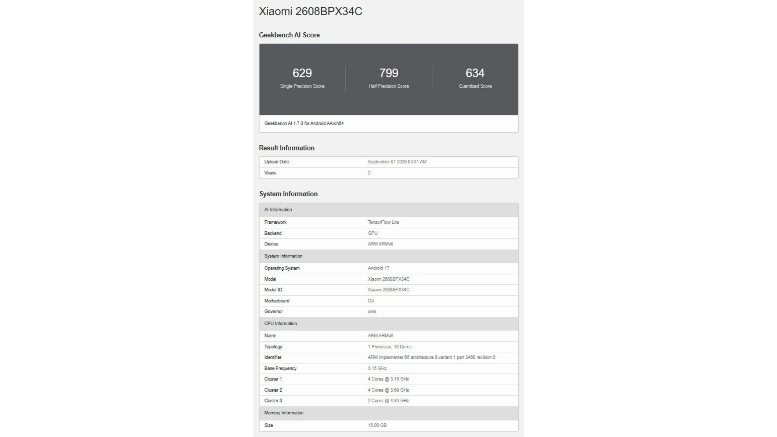
Task: Click the Model label
Action: click(270, 279)
